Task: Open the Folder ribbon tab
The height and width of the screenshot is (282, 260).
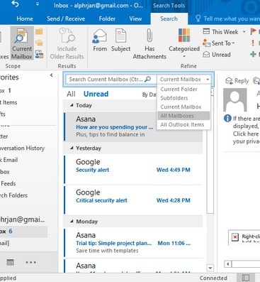Action: coord(107,18)
